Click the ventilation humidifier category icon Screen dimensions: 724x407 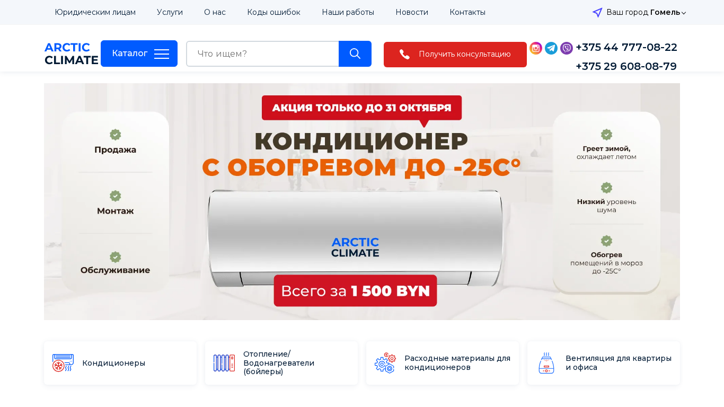tap(546, 363)
